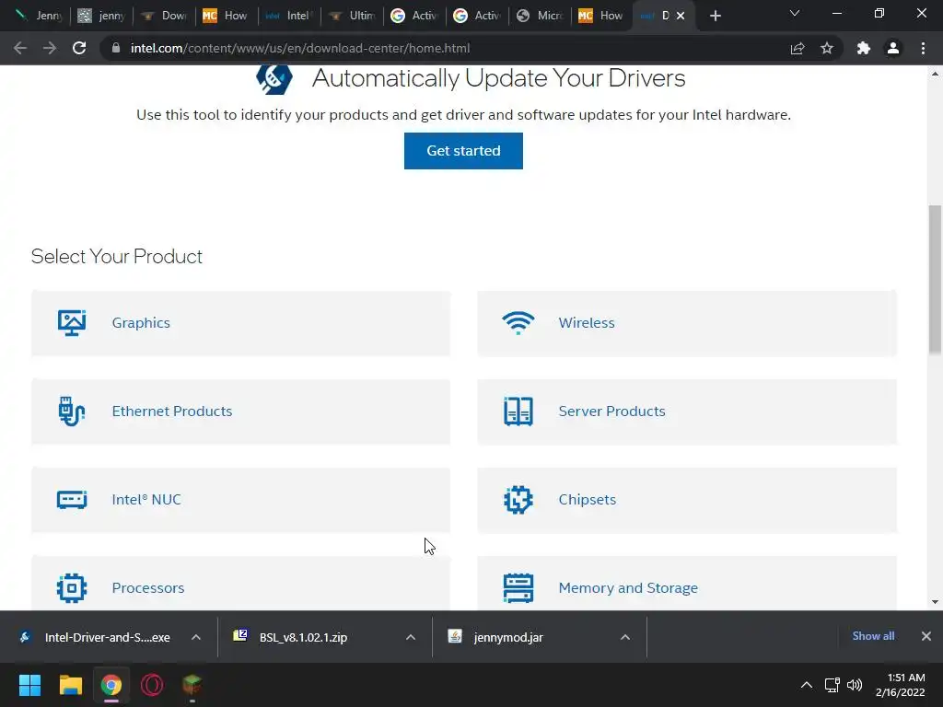This screenshot has width=943, height=707.
Task: Show hidden system tray icons
Action: point(807,685)
